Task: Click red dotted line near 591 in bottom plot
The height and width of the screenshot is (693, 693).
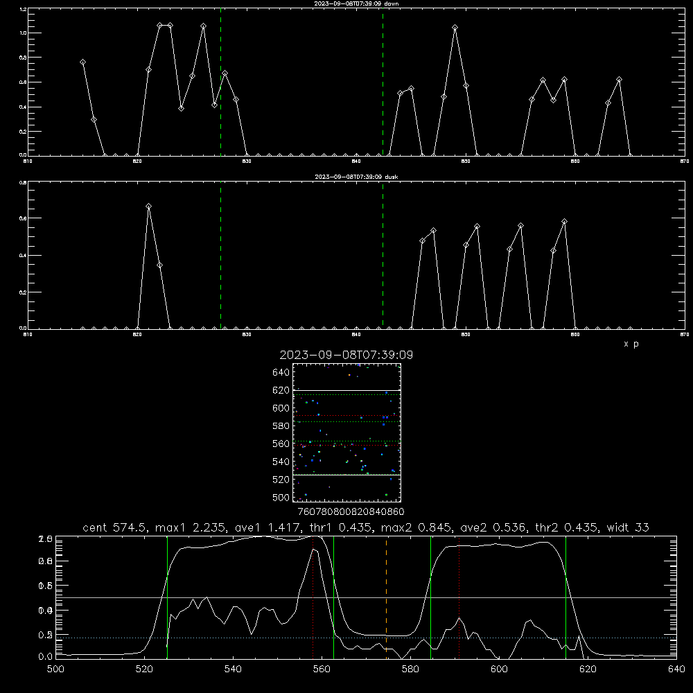Action: tap(459, 597)
